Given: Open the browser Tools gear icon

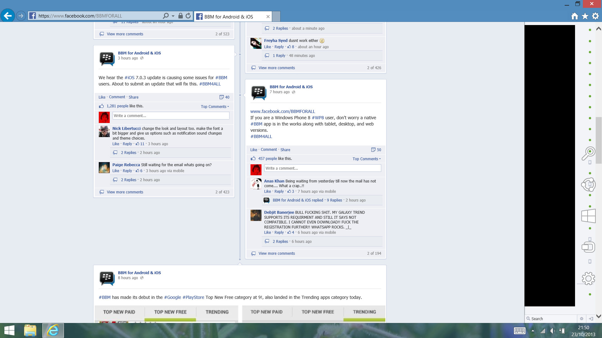Looking at the screenshot, I should click(x=595, y=16).
